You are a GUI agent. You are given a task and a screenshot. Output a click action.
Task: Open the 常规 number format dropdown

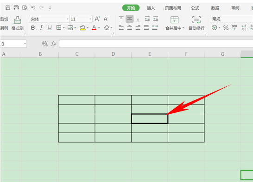pyautogui.click(x=232, y=19)
